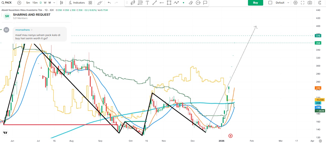Click the Feb label on time axis

point(252,140)
